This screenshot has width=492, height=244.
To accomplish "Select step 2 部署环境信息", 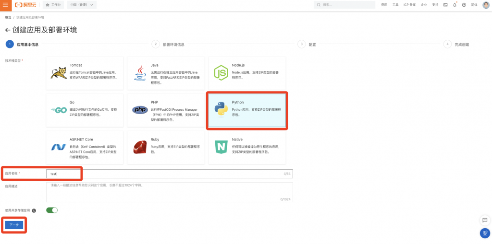I will click(x=168, y=45).
